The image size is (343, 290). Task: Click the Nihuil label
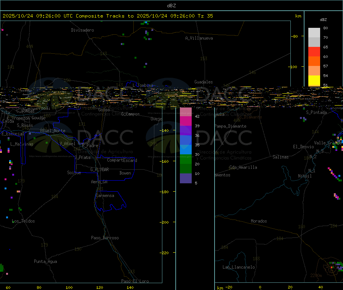pyautogui.click(x=305, y=176)
